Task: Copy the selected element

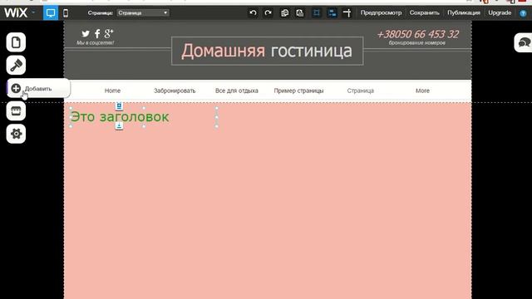Action: (284, 13)
